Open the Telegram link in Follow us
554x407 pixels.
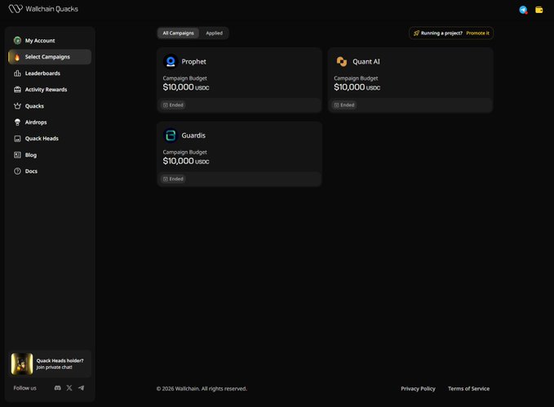pyautogui.click(x=82, y=388)
